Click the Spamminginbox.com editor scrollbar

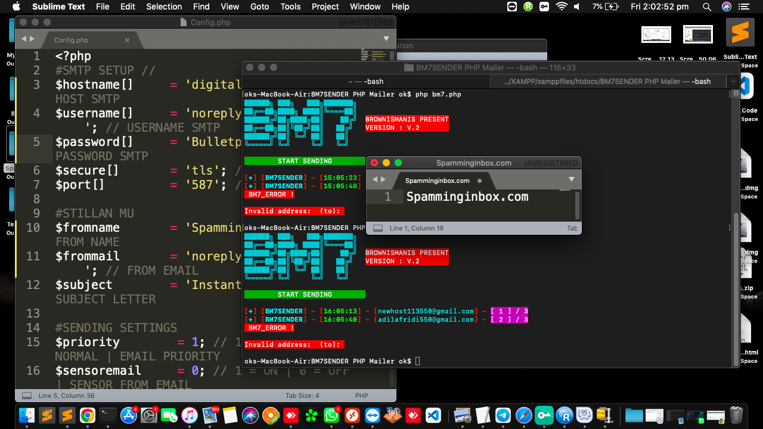tap(577, 204)
